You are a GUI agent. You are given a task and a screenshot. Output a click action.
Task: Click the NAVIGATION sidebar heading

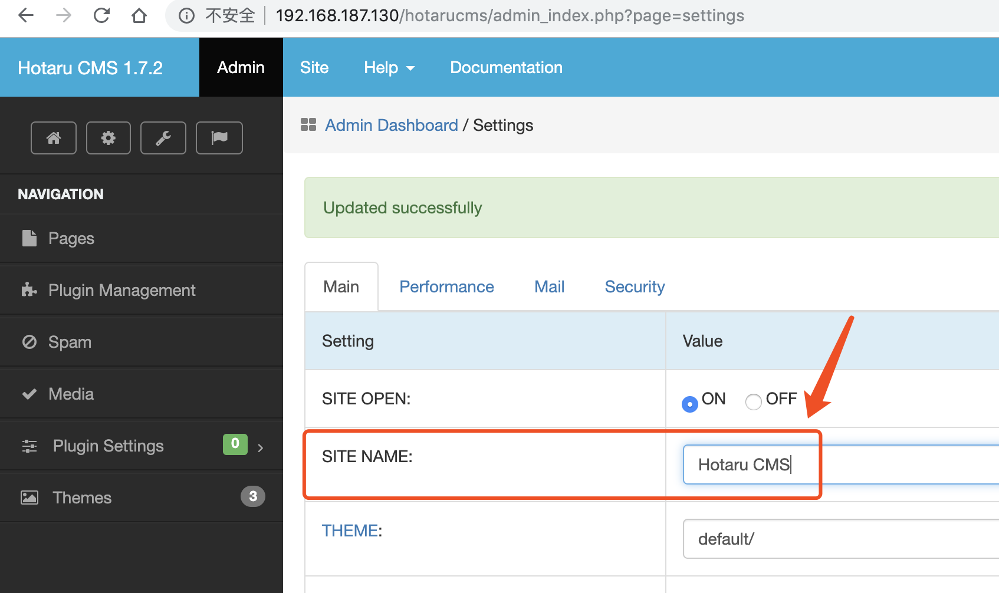click(61, 194)
